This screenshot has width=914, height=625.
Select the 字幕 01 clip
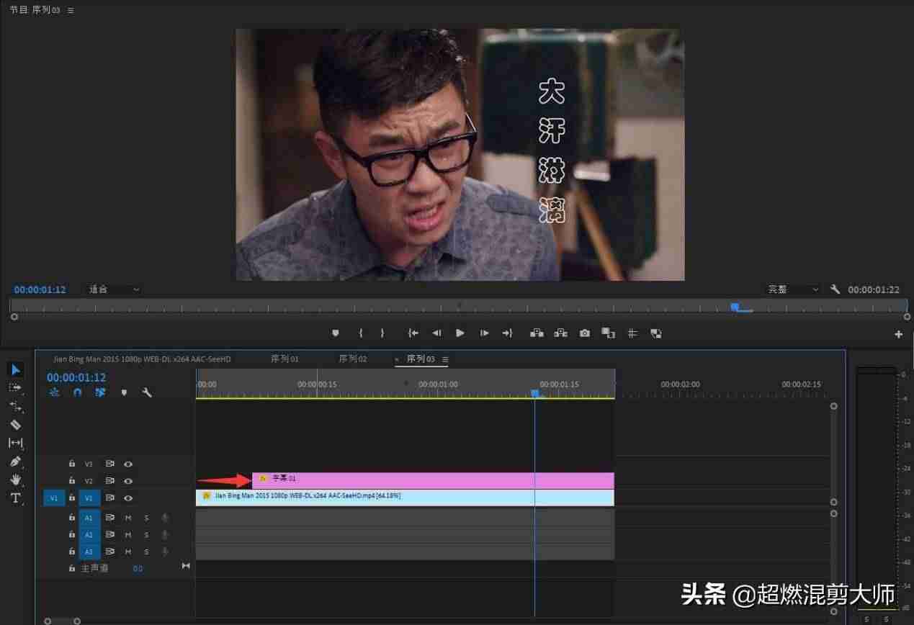pos(433,480)
